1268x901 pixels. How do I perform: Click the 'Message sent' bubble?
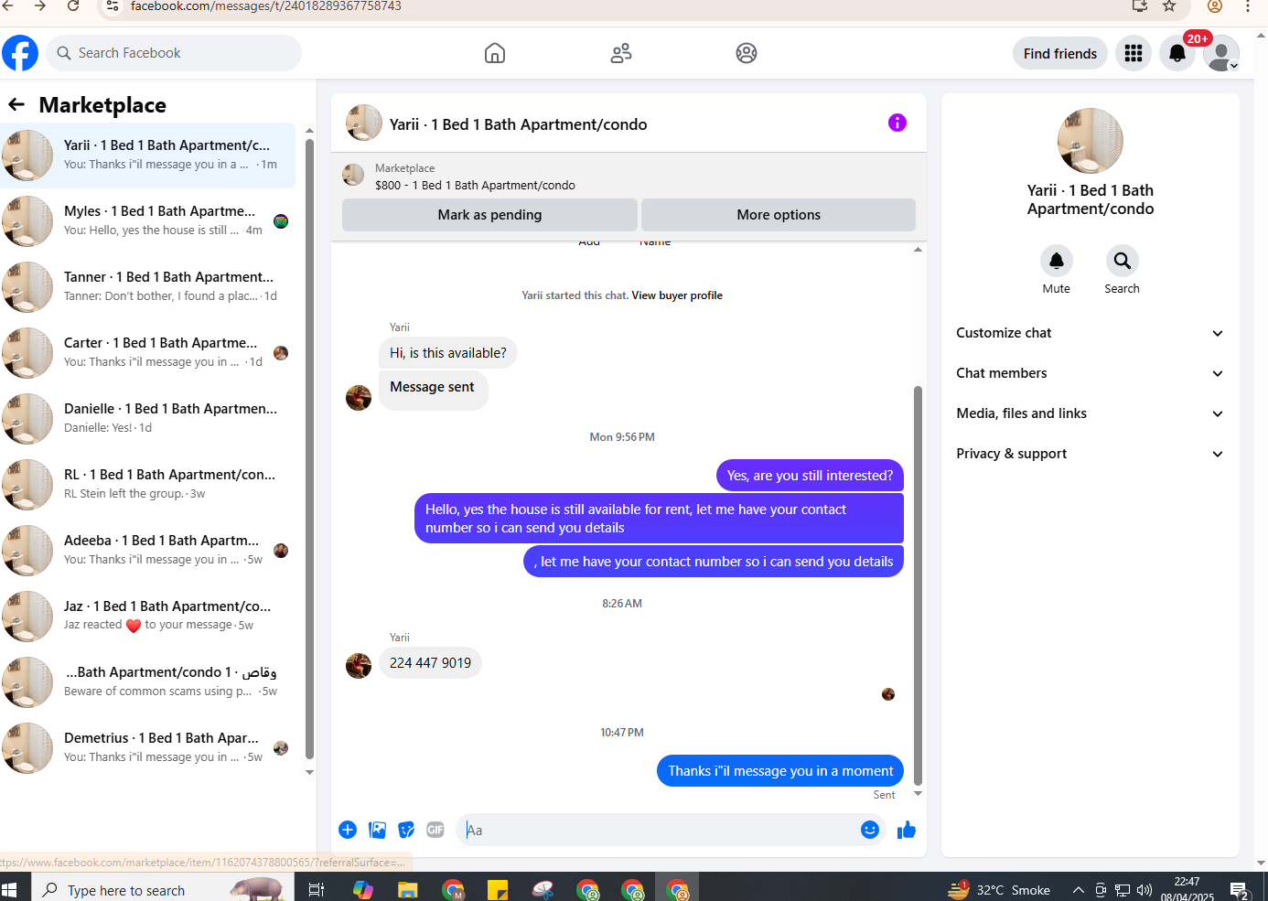click(x=433, y=390)
